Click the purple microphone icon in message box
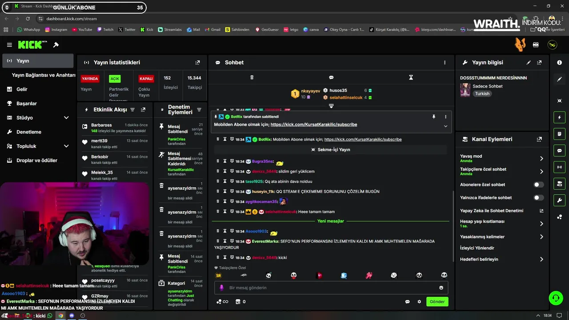The height and width of the screenshot is (320, 569). pyautogui.click(x=222, y=288)
